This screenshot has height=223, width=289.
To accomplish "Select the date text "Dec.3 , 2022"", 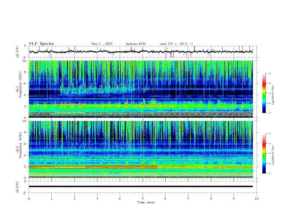I will coord(102,44).
